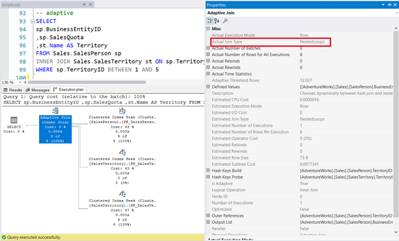399x241 pixels.
Task: Select the Estimated I/O Cost property
Action: point(302,112)
